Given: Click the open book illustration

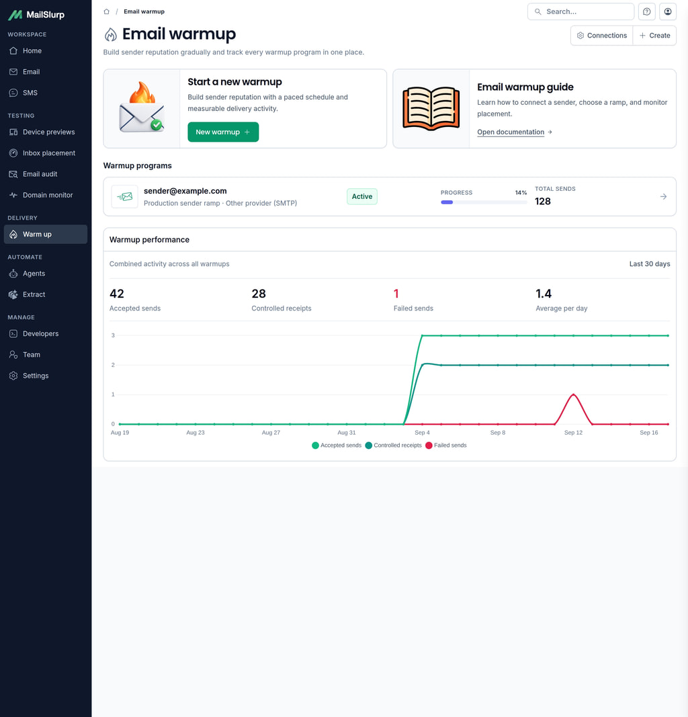Looking at the screenshot, I should pyautogui.click(x=431, y=108).
